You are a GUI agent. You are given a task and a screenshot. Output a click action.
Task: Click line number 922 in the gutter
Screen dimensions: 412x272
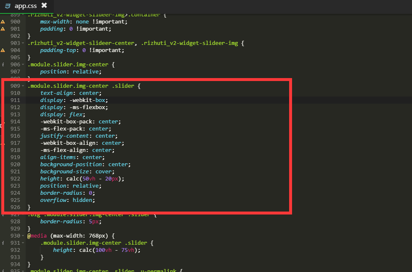coord(15,179)
